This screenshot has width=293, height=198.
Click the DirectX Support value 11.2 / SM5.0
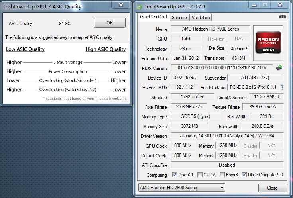click(x=266, y=97)
